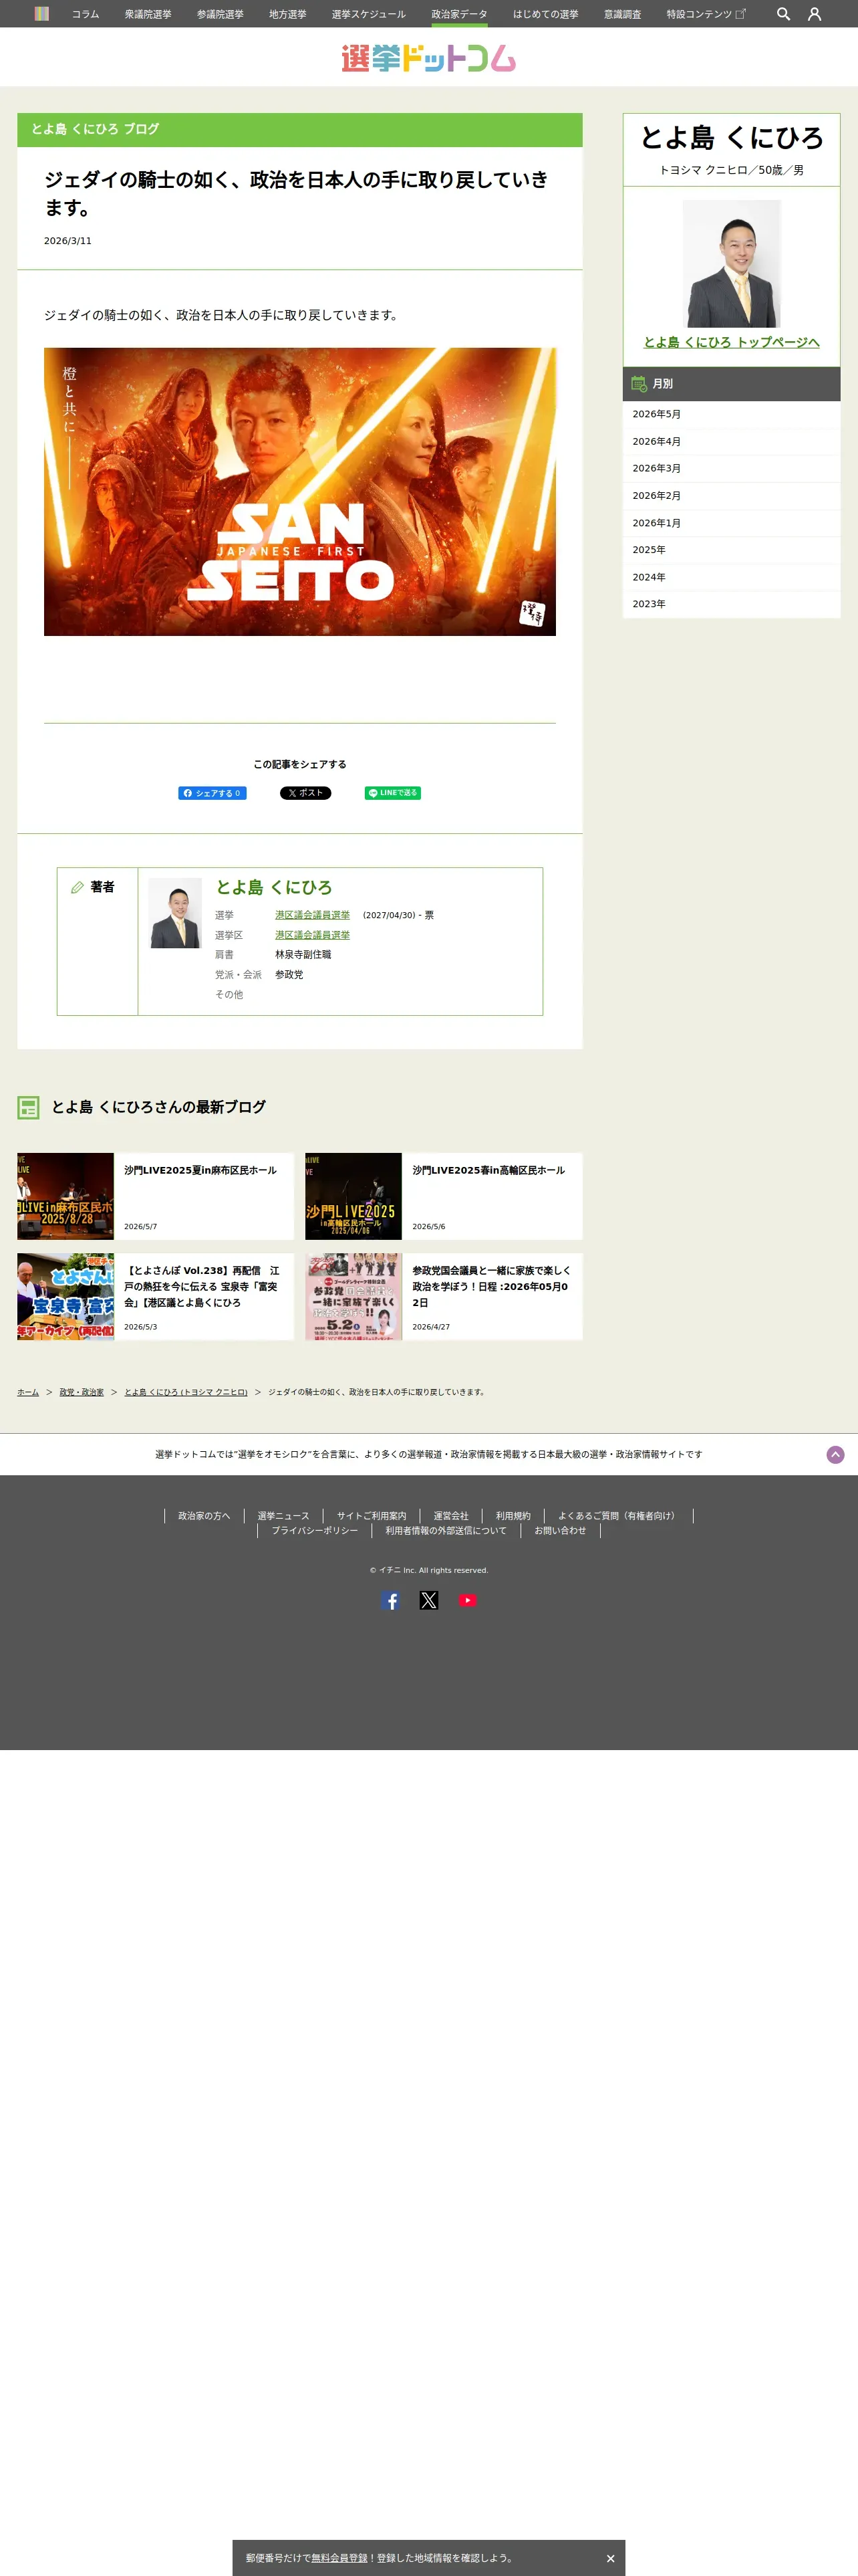
Task: Click article date 2026/3/11
Action: 68,241
